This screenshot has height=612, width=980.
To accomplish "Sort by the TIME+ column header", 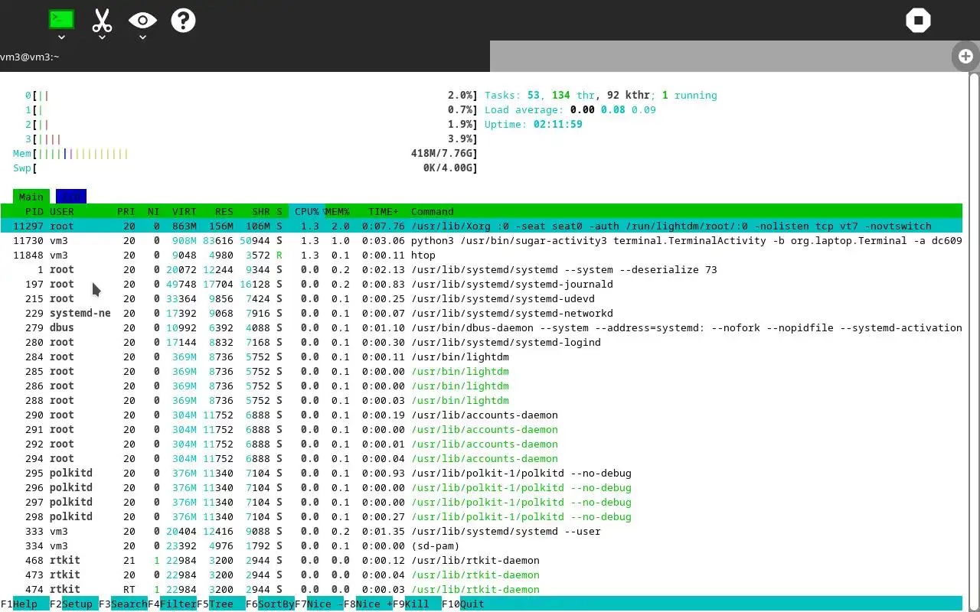I will (x=384, y=211).
